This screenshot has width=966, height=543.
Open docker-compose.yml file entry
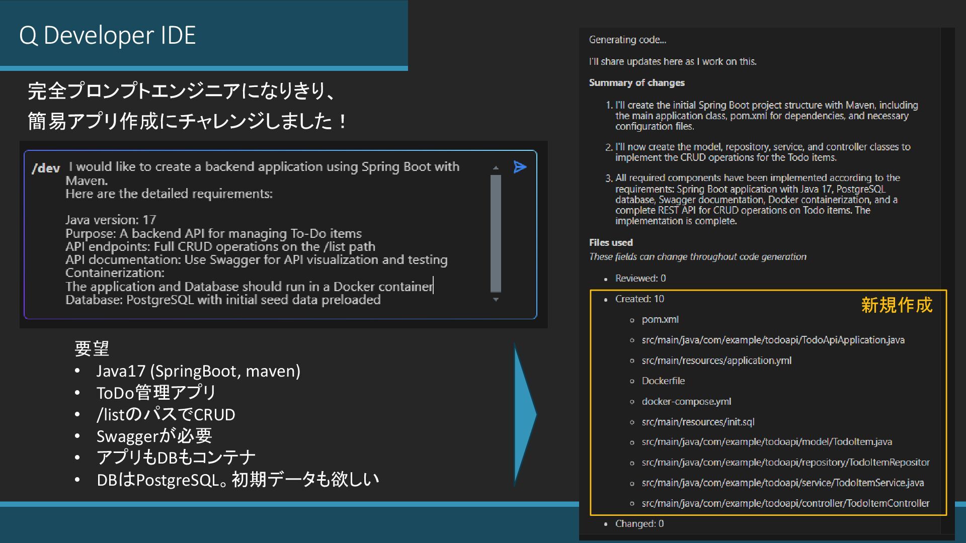click(x=686, y=402)
